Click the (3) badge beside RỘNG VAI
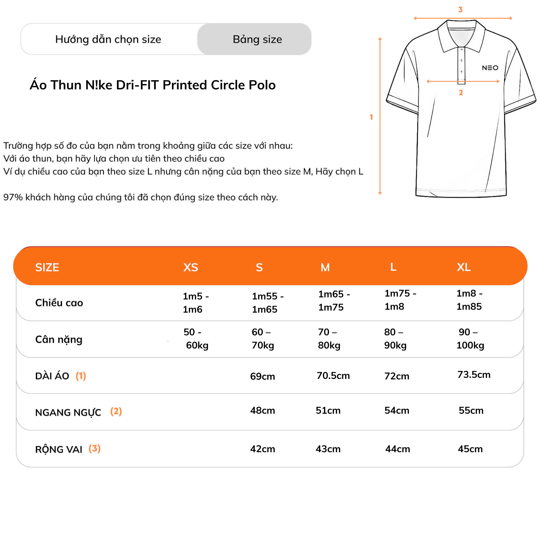This screenshot has height=540, width=540. (x=94, y=449)
